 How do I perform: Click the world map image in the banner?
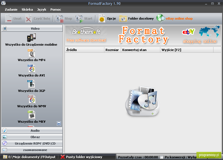pos(209,32)
